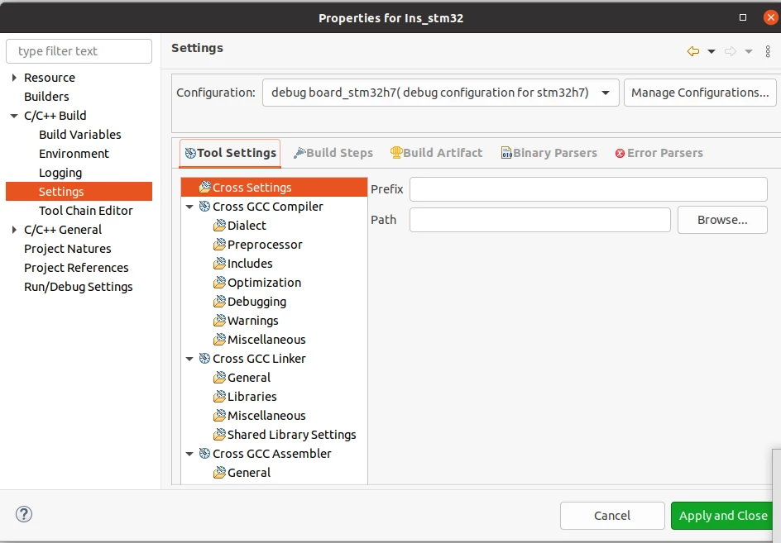This screenshot has width=781, height=543.
Task: Collapse the Cross GCC Assembler node
Action: (x=189, y=454)
